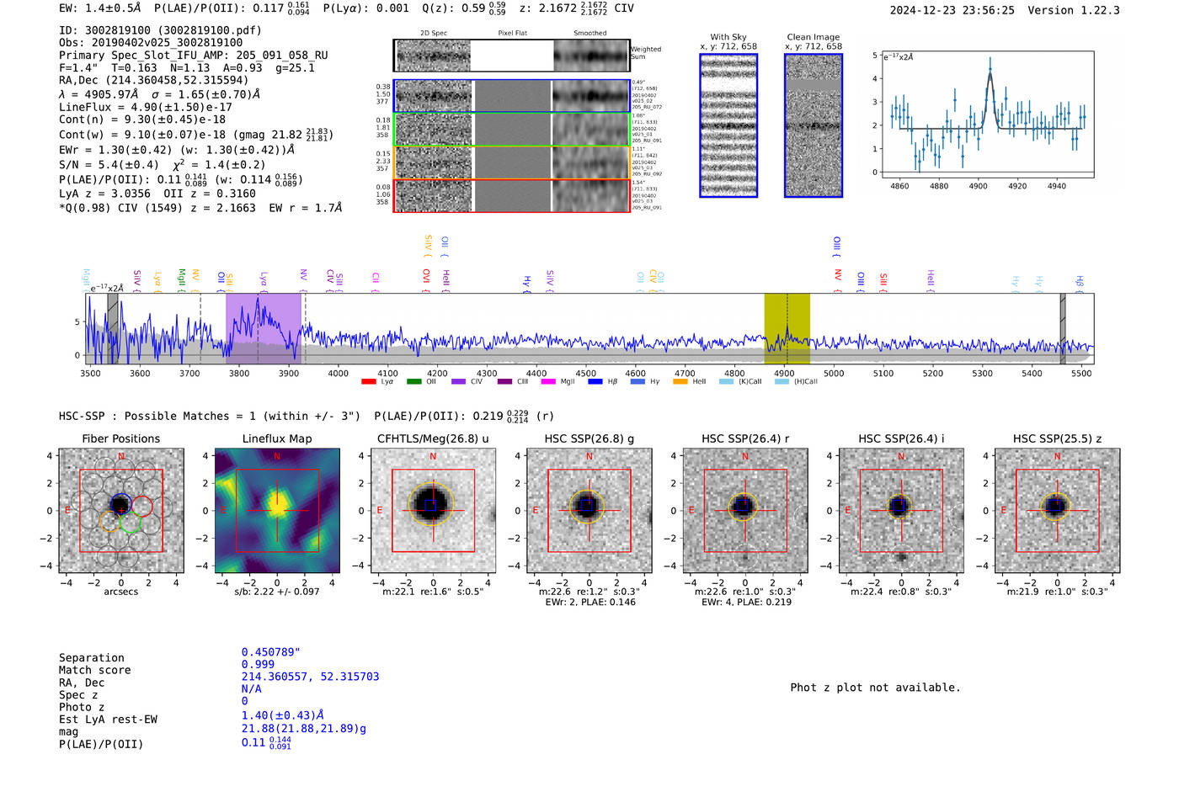Image resolution: width=1179 pixels, height=802 pixels.
Task: Click the Separation value 0.450789"
Action: click(x=271, y=652)
